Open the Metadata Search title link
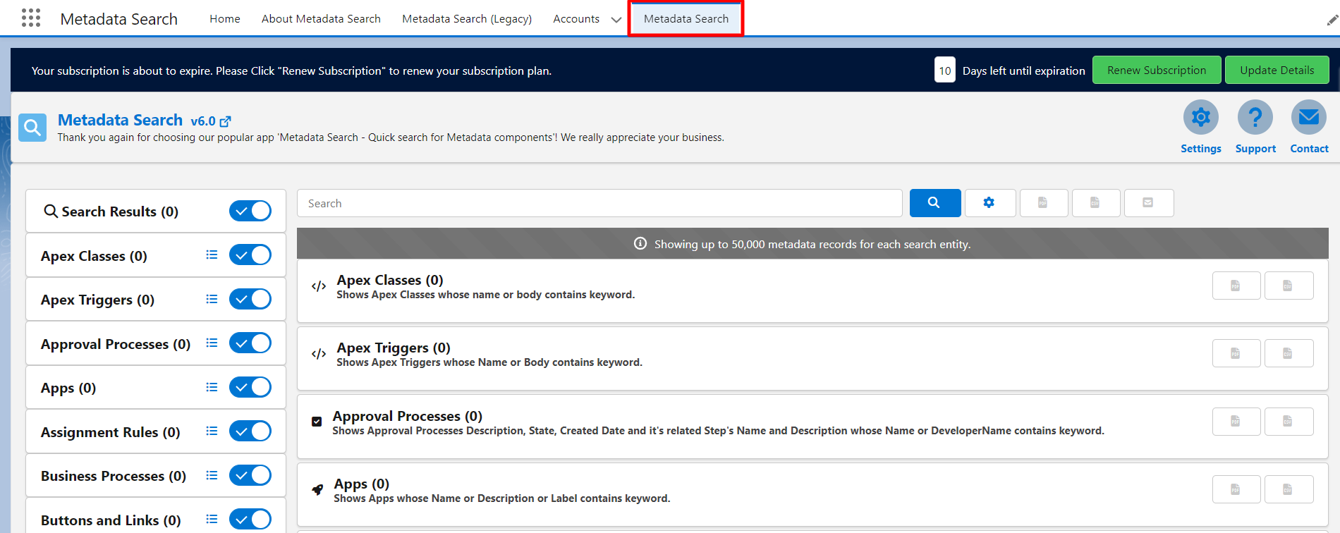This screenshot has width=1340, height=533. click(x=120, y=120)
